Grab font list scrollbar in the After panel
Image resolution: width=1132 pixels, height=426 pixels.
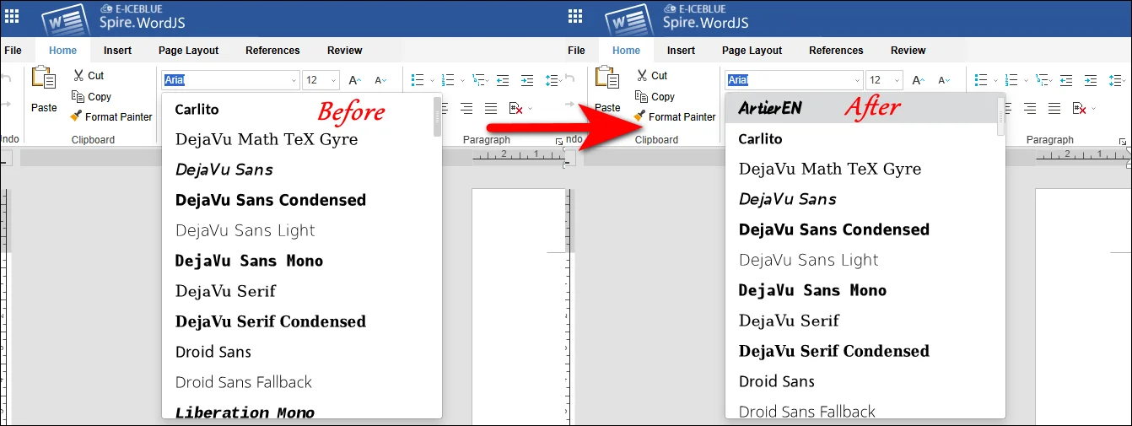coord(1000,116)
